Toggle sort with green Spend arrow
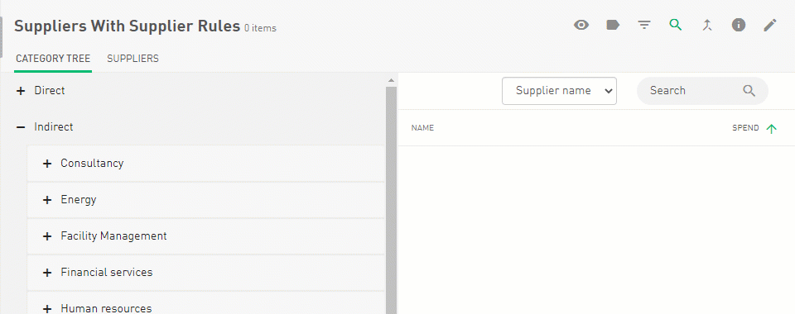Screen dimensions: 795x314 tap(771, 128)
